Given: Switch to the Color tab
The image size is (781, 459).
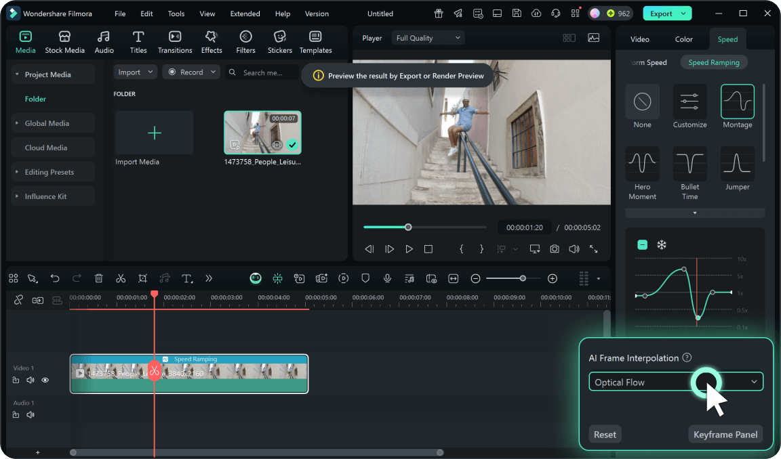Looking at the screenshot, I should click(683, 39).
